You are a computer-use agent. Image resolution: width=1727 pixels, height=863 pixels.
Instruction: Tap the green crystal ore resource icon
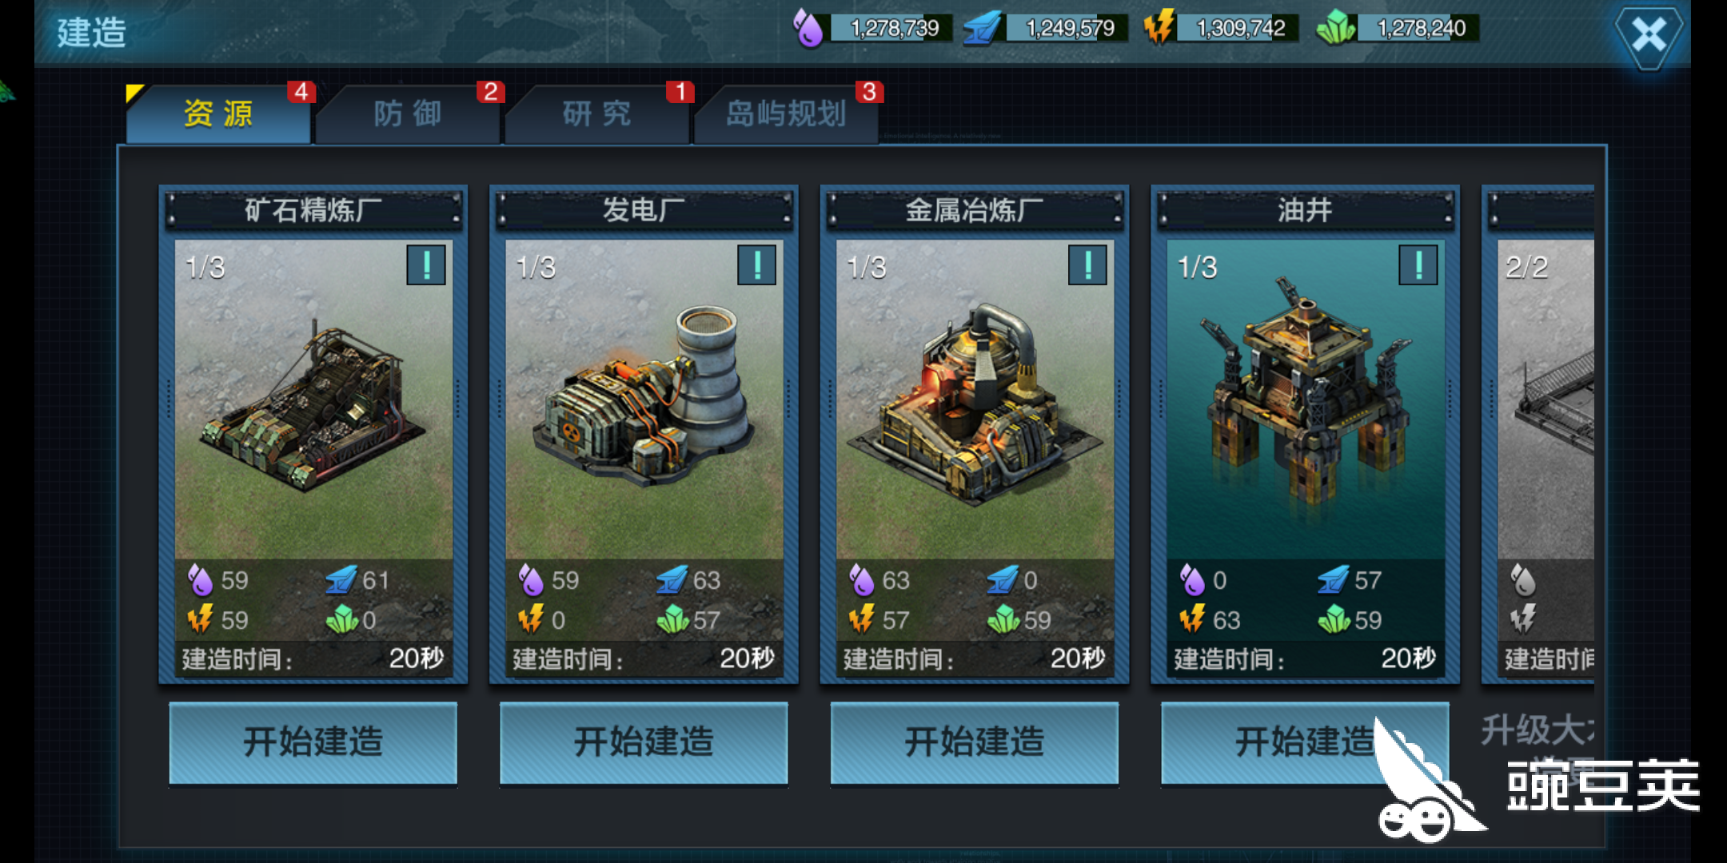[1335, 29]
